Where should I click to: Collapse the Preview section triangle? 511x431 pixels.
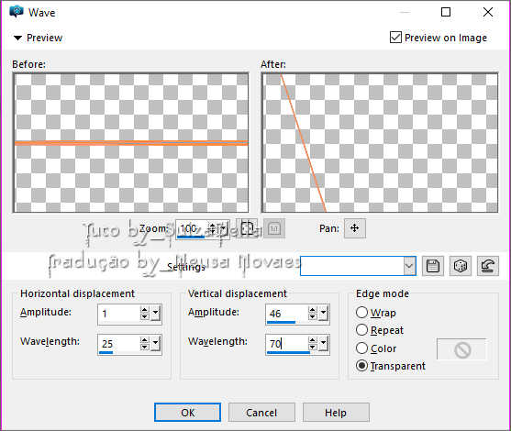pyautogui.click(x=18, y=39)
